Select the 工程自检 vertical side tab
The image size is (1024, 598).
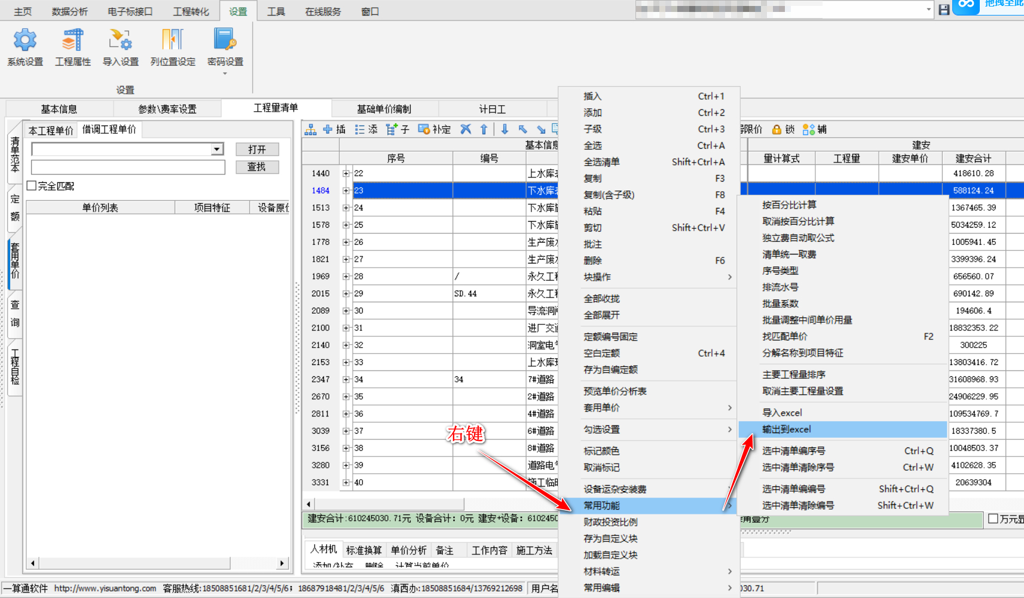15,367
